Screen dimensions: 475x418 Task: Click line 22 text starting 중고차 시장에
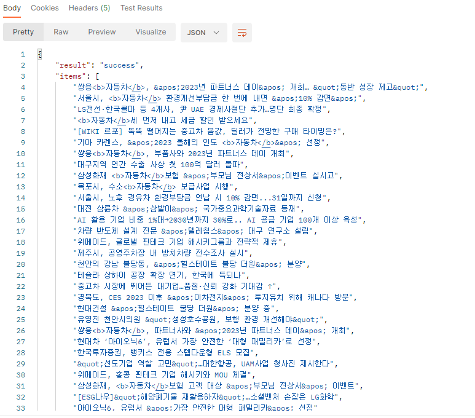tap(175, 286)
